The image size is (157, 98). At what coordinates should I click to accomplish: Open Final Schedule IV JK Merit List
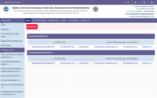146,47
